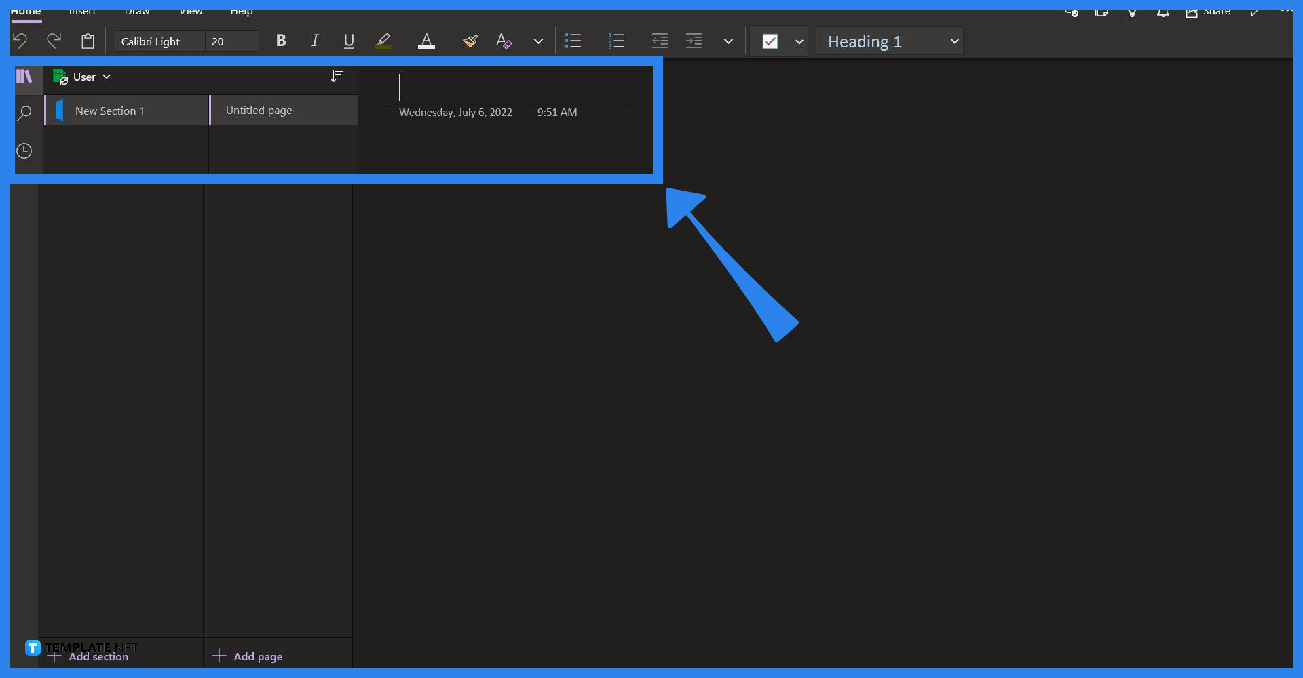Toggle the bulleted list

coord(573,41)
